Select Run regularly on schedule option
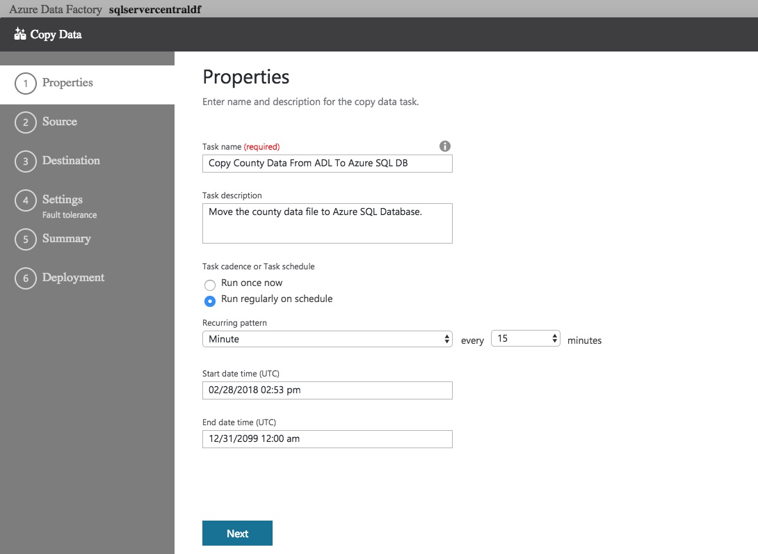Viewport: 758px width, 554px height. tap(210, 301)
